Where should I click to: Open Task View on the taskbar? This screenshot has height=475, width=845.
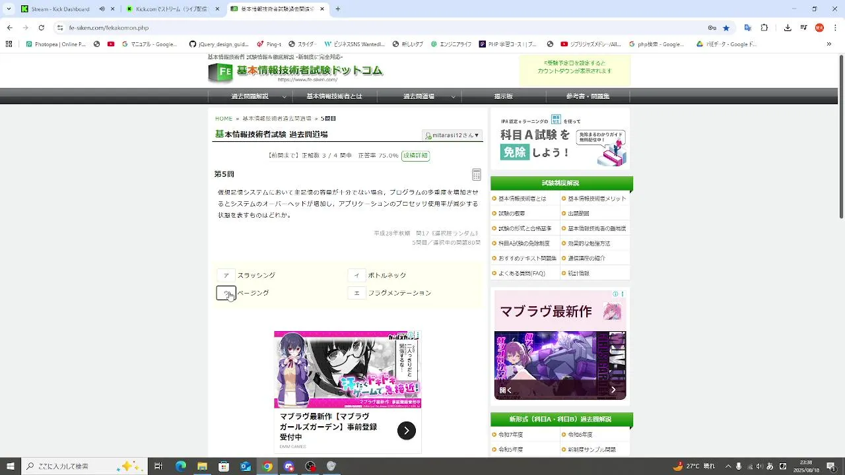point(158,466)
